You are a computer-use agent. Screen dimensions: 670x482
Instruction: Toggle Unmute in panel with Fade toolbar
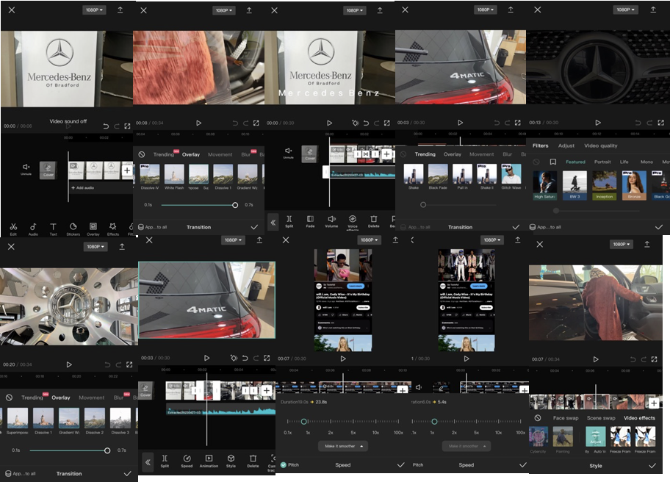click(x=289, y=153)
